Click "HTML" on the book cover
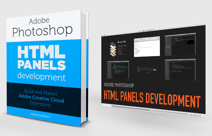Viewport: 212px width, 136px height. tap(41, 52)
